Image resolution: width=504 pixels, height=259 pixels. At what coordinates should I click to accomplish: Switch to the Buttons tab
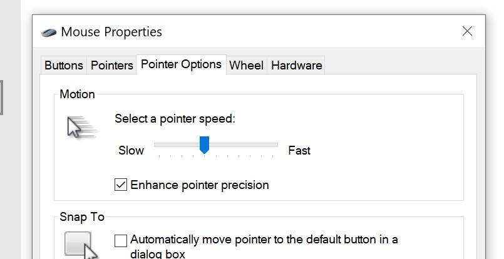[64, 65]
